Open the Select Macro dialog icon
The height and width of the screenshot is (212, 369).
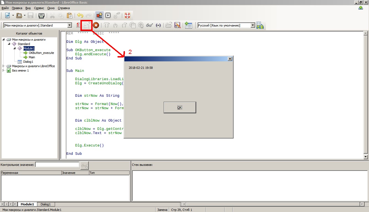coord(108,15)
